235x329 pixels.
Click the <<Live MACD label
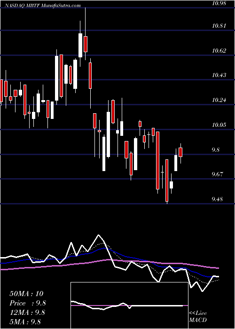click(198, 317)
